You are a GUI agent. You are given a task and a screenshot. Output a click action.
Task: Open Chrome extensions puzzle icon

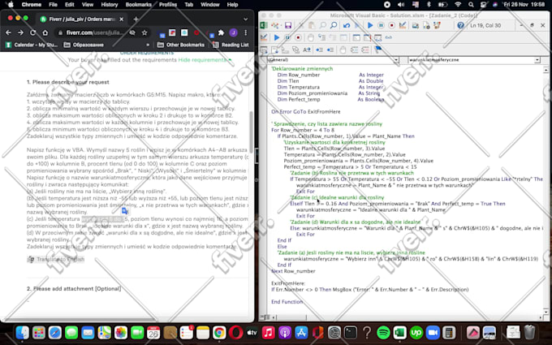[x=222, y=32]
